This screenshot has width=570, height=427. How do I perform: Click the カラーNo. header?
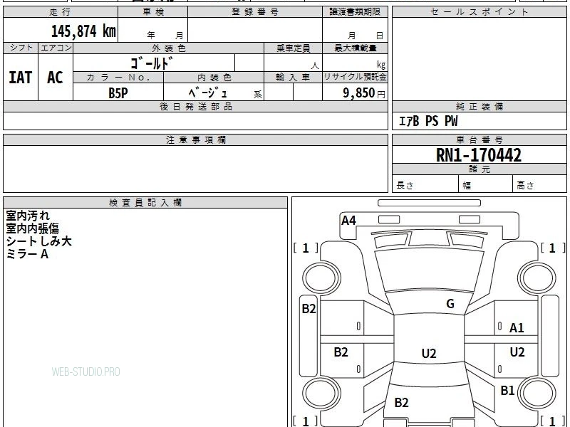(x=118, y=78)
